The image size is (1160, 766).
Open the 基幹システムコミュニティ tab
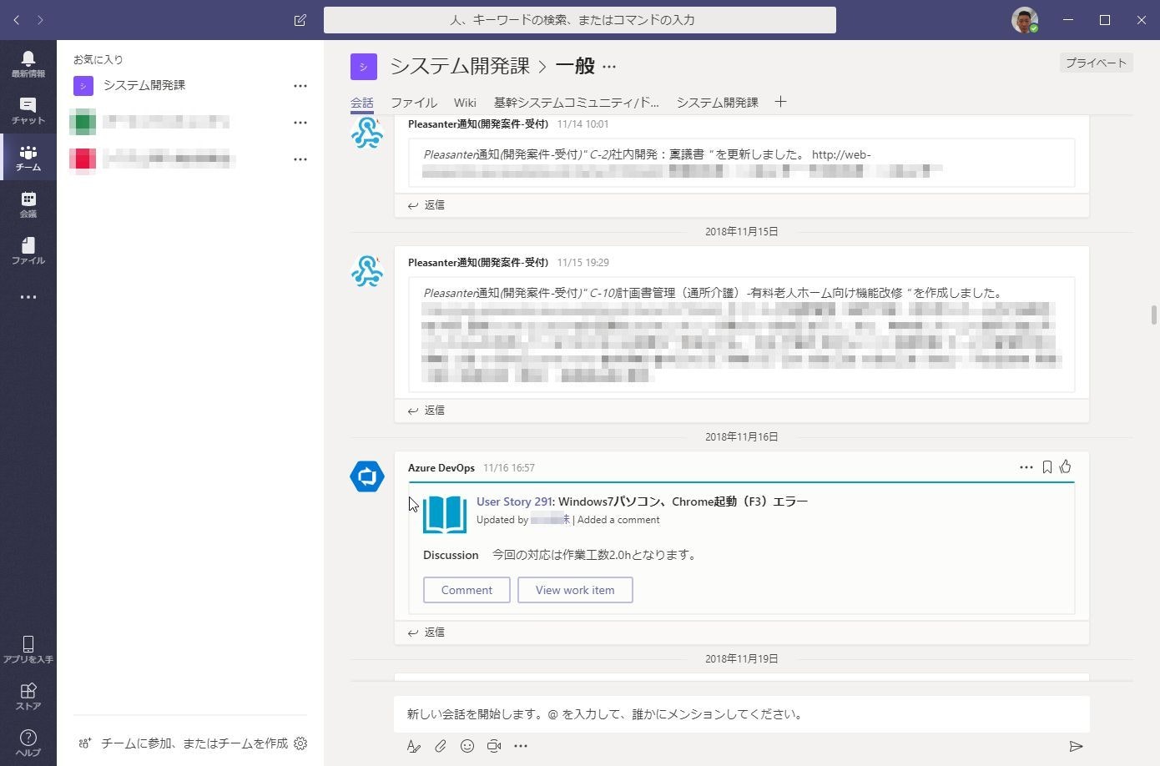point(576,103)
